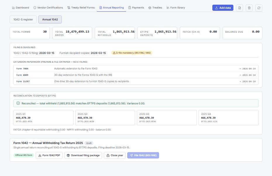The height and width of the screenshot is (176, 272).
Task: Click the Add data button
Action: pos(223,8)
